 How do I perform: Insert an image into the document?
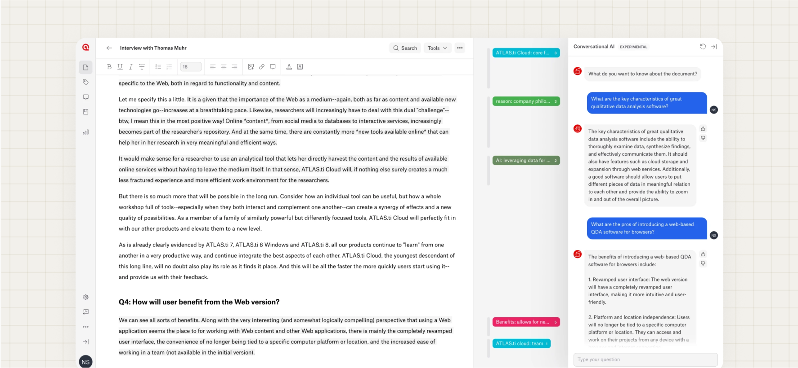click(x=251, y=67)
